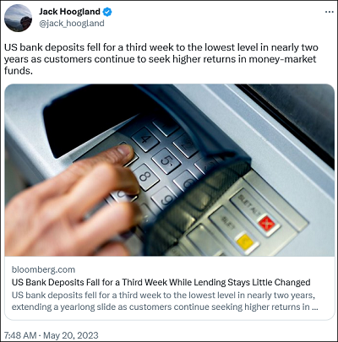Click the red X key in the photo
Viewport: 338px width, 342px height.
tap(266, 225)
